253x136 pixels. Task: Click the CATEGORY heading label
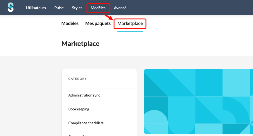[77, 79]
